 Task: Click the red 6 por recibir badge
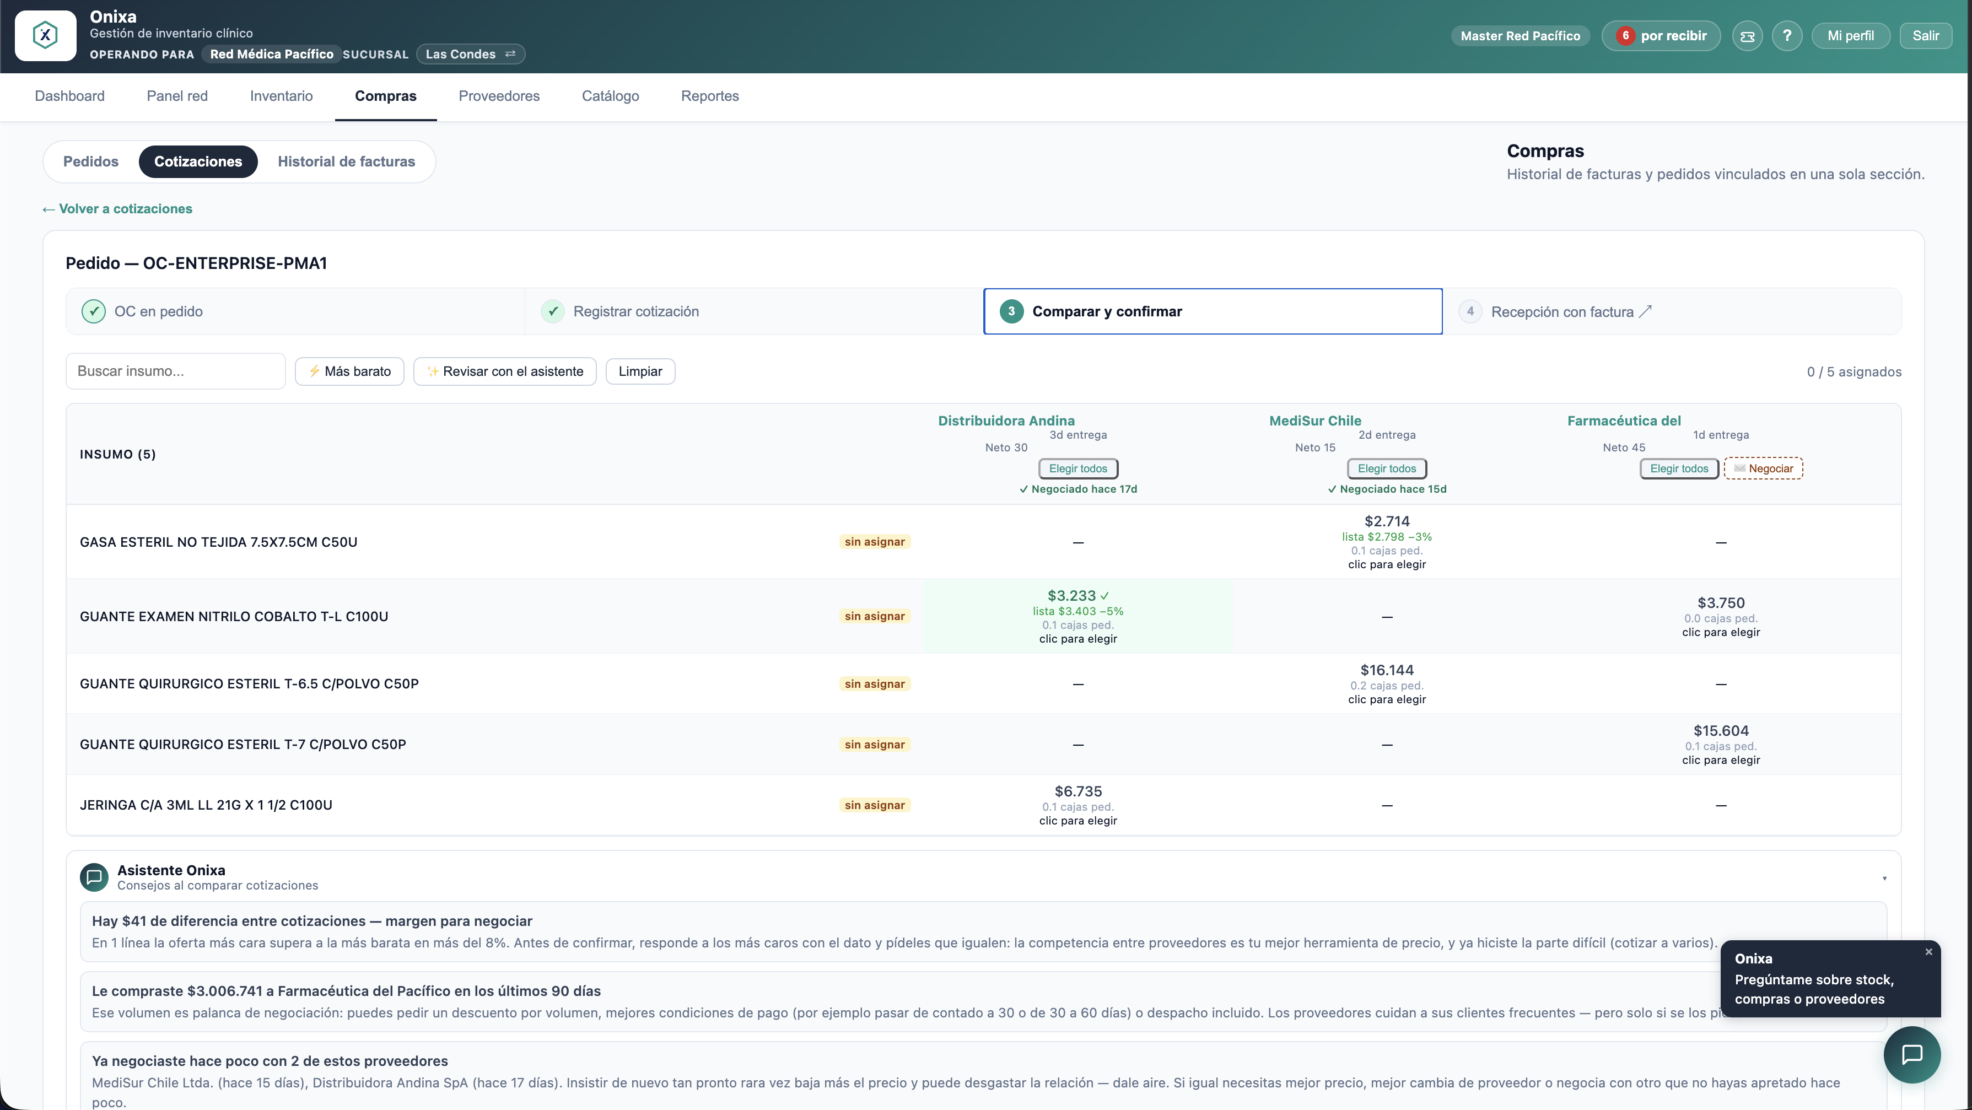point(1661,36)
